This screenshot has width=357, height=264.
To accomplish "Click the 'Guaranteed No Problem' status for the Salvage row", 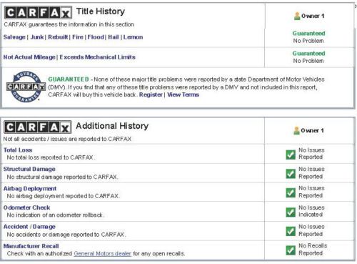I will tap(308, 37).
